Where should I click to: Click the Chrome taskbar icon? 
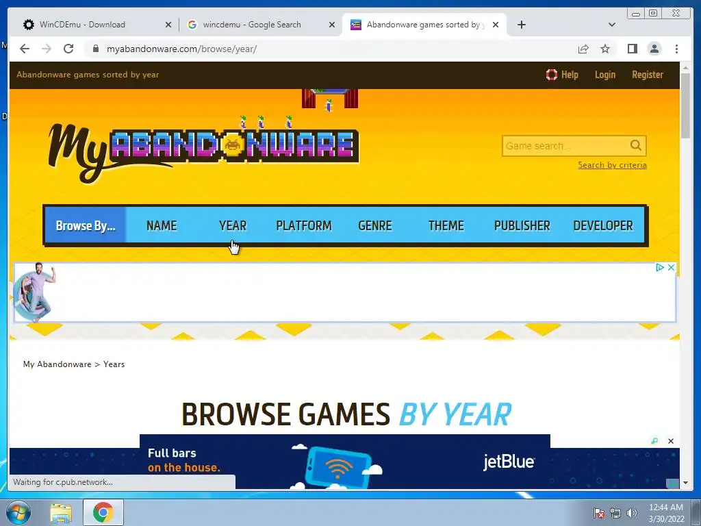[103, 512]
